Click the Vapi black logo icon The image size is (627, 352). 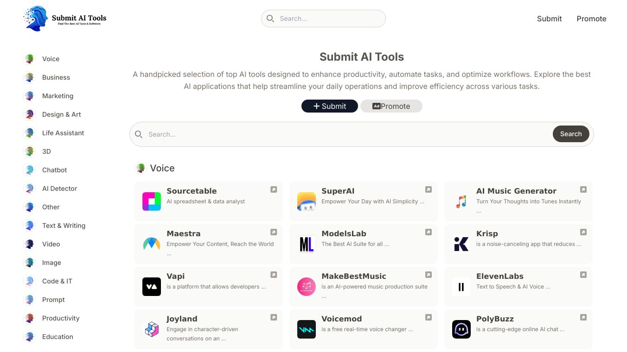152,287
